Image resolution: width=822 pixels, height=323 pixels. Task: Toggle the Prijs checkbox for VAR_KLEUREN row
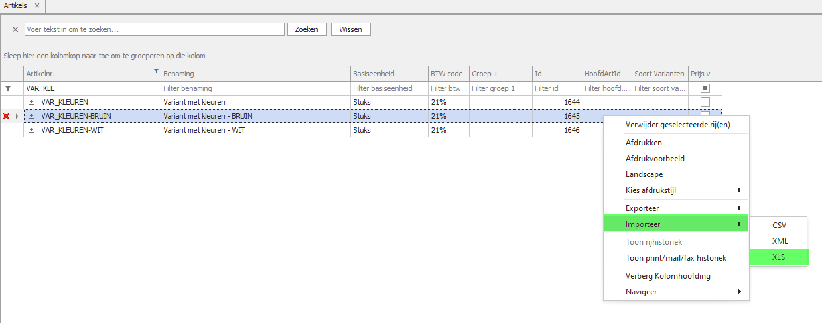click(x=705, y=102)
